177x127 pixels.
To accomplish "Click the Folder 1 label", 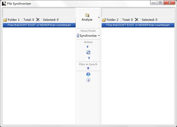I will 14,20.
